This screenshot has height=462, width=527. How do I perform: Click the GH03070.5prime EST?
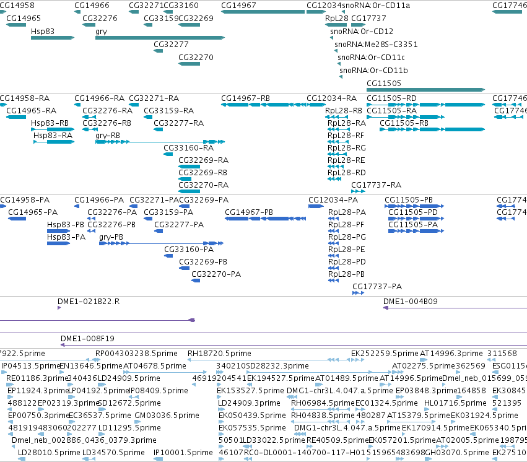pyautogui.click(x=428, y=459)
